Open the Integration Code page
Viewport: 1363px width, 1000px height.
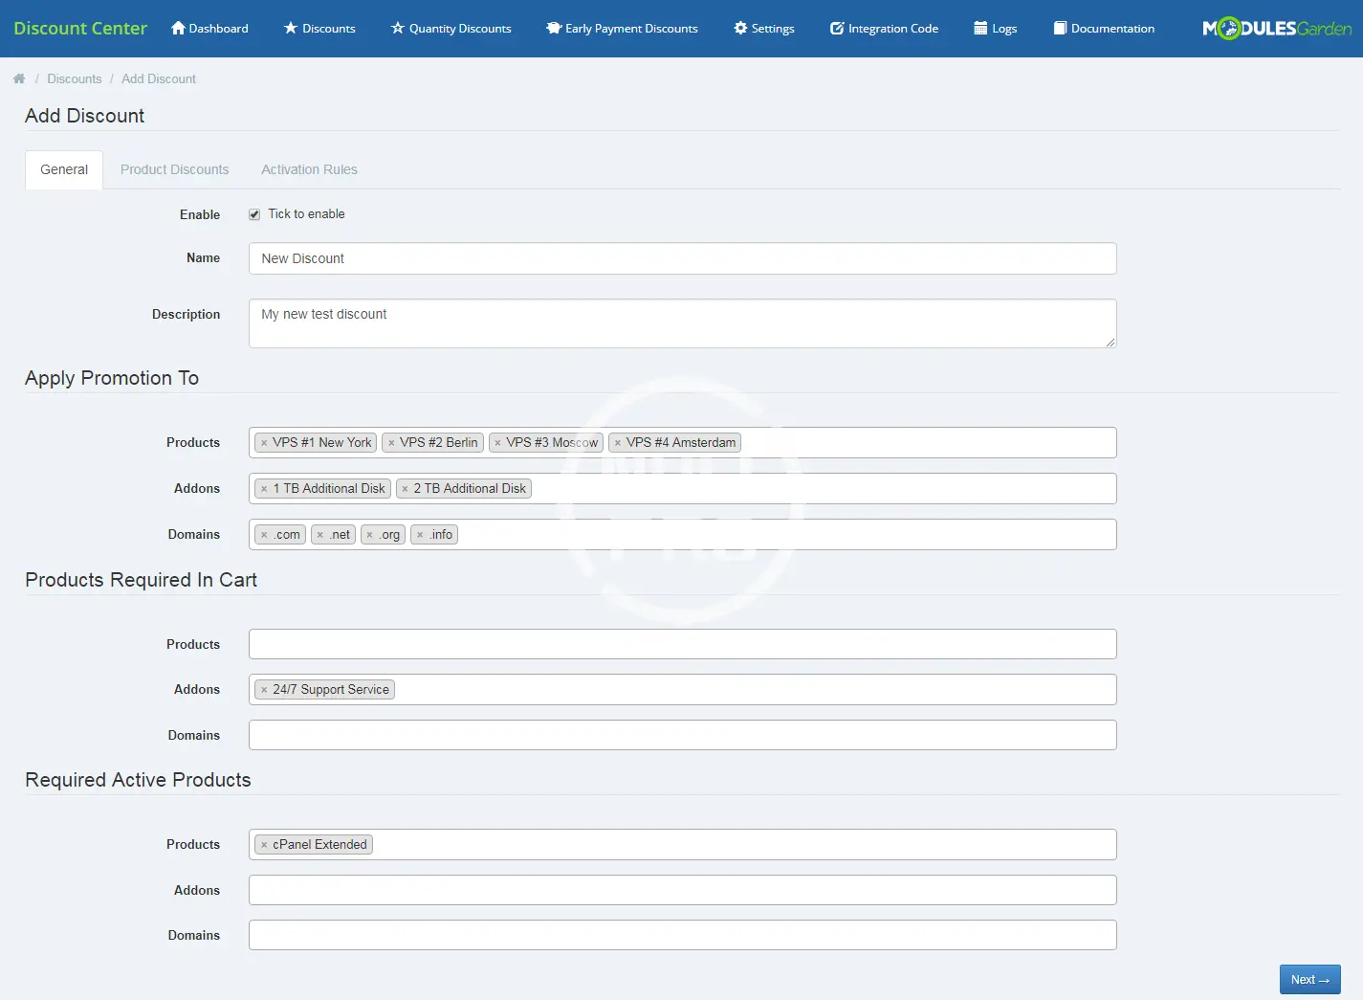[884, 28]
